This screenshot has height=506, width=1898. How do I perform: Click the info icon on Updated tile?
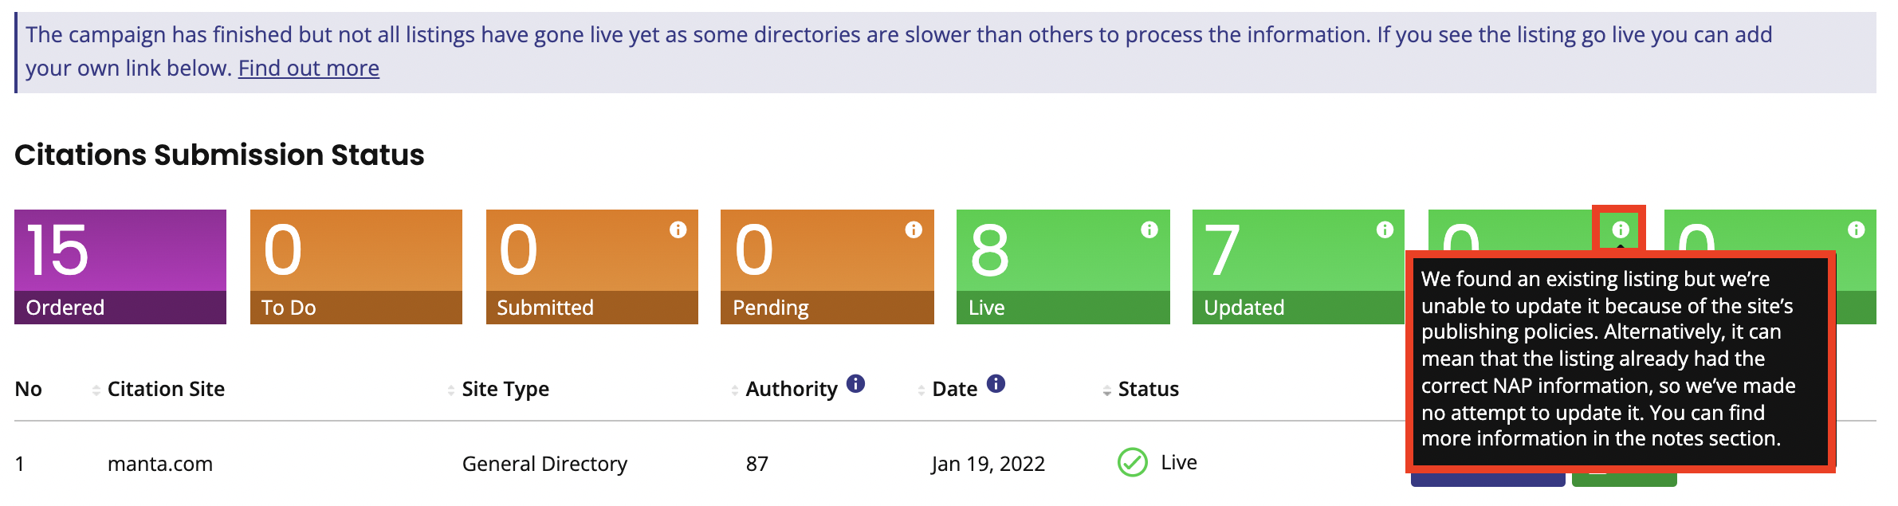[x=1385, y=229]
